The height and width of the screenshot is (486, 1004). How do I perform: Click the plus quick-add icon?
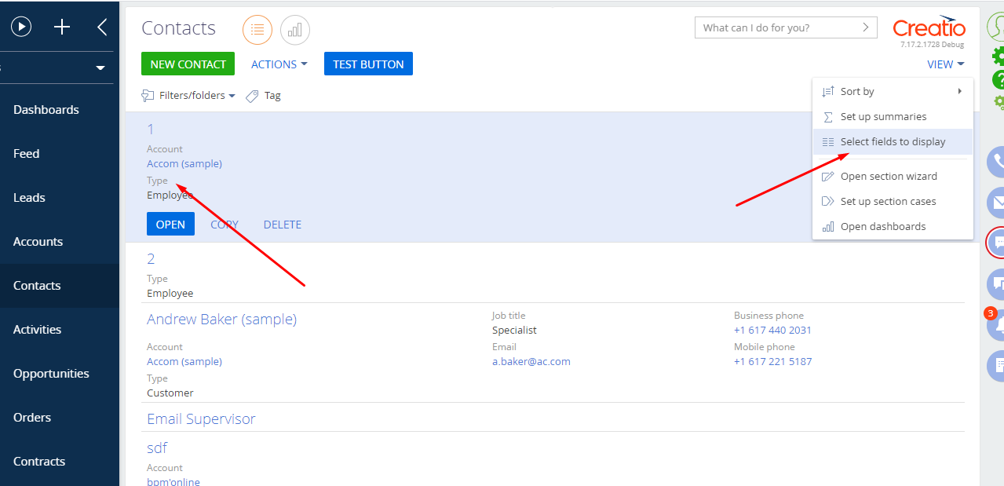point(62,27)
